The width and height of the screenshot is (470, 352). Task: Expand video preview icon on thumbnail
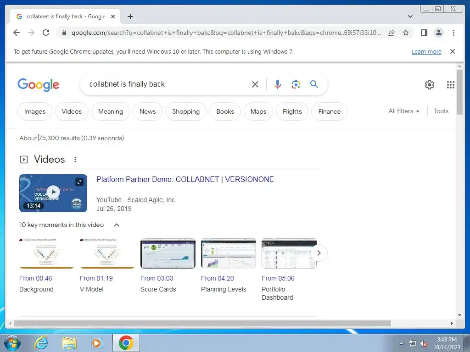click(x=79, y=181)
